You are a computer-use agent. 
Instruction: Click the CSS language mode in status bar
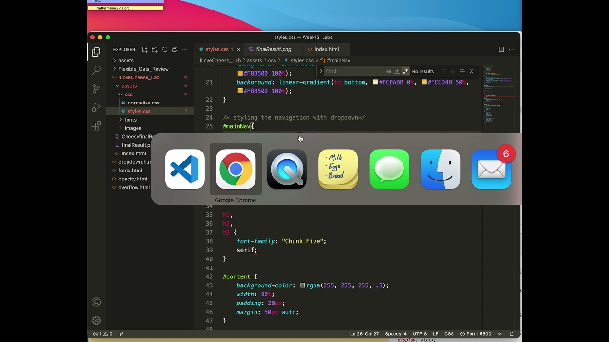tap(449, 334)
